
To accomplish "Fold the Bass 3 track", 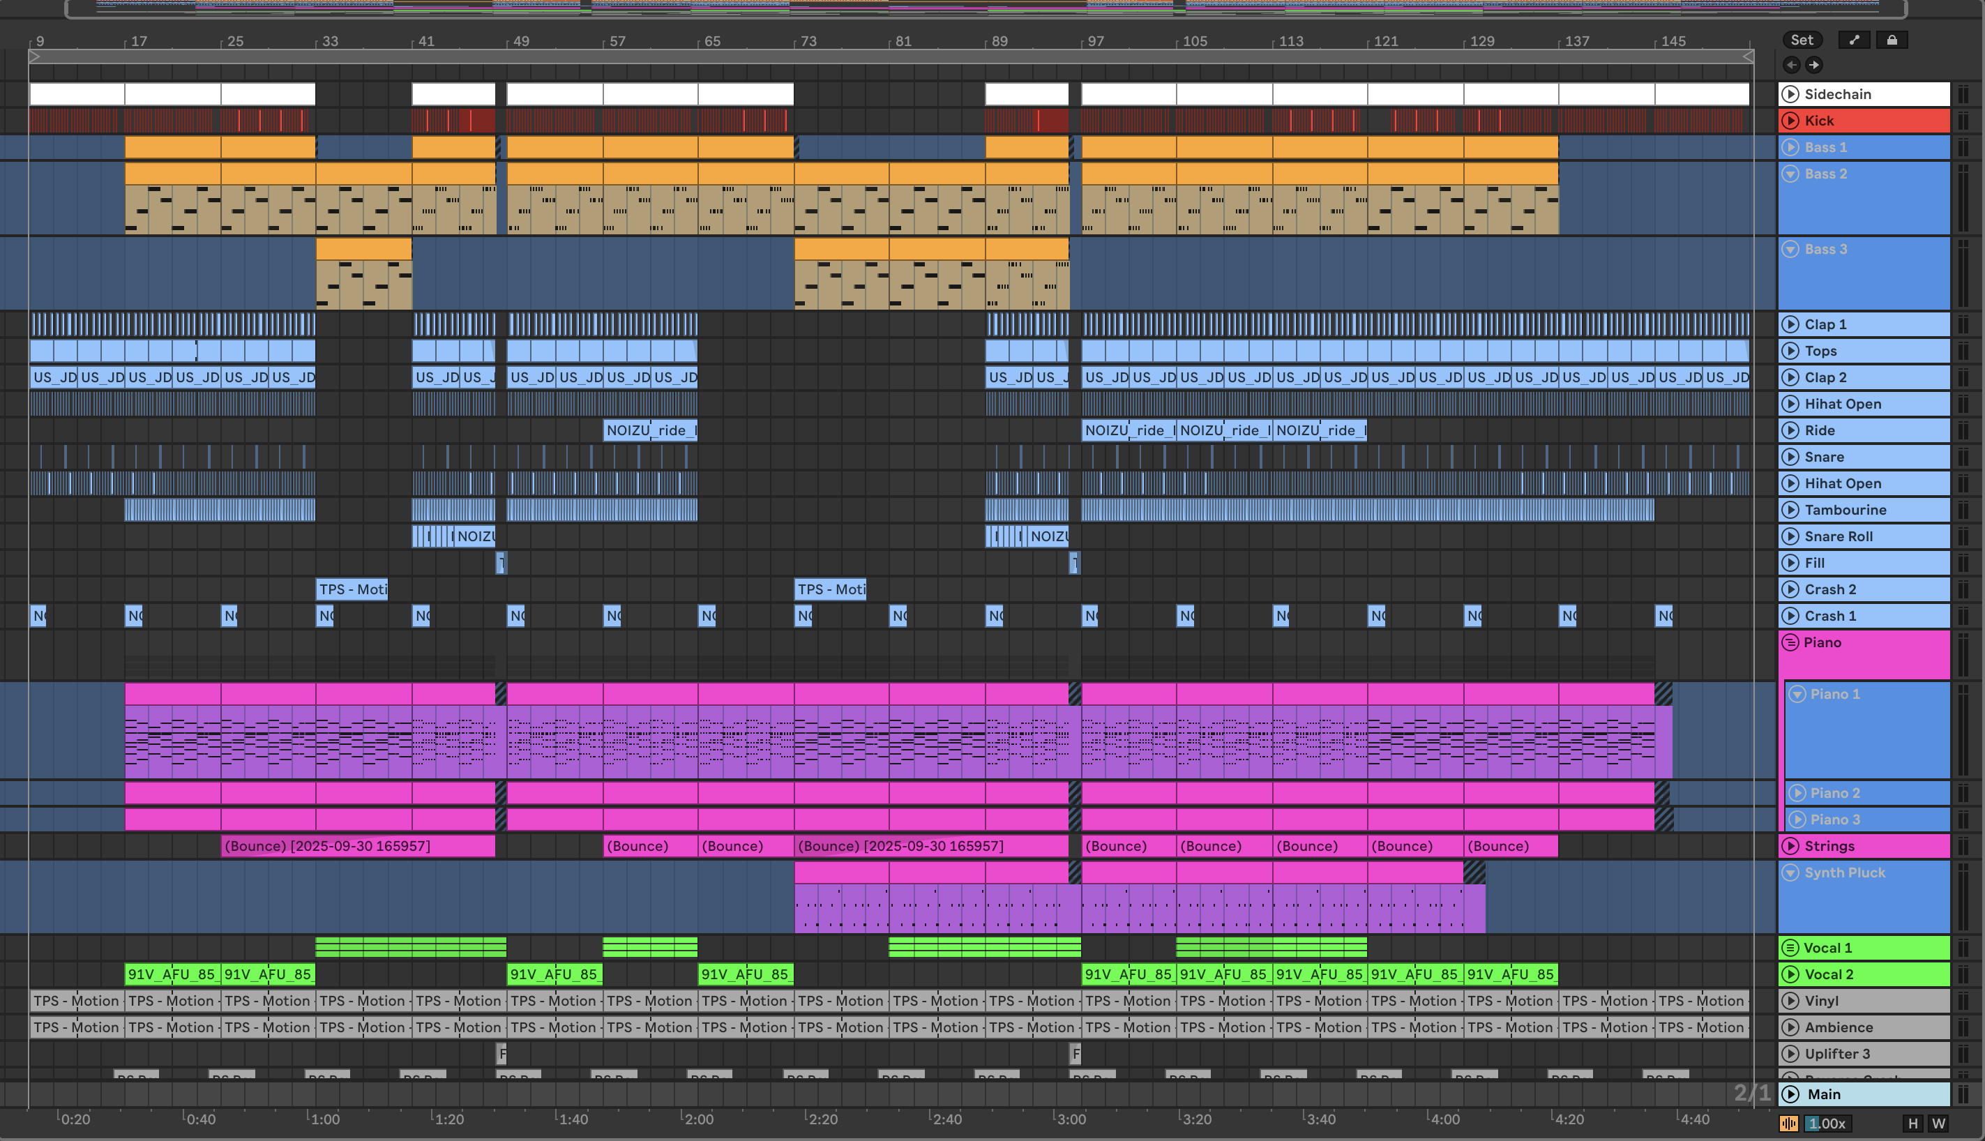I will pos(1790,249).
